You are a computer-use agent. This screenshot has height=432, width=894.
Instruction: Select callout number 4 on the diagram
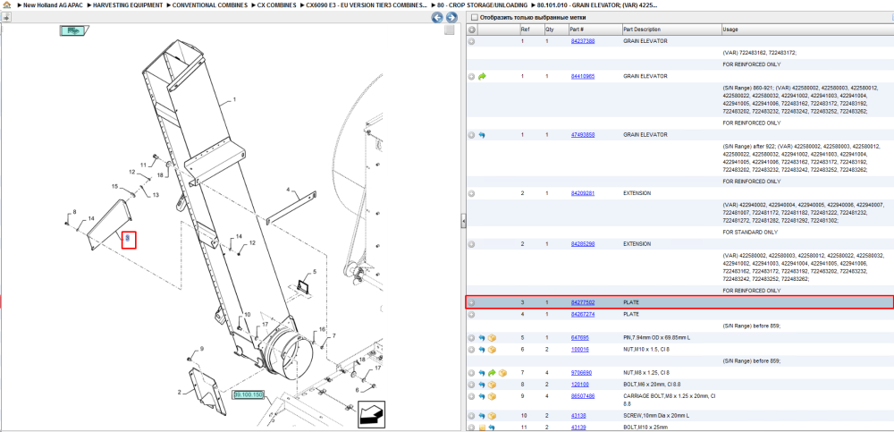click(x=288, y=190)
